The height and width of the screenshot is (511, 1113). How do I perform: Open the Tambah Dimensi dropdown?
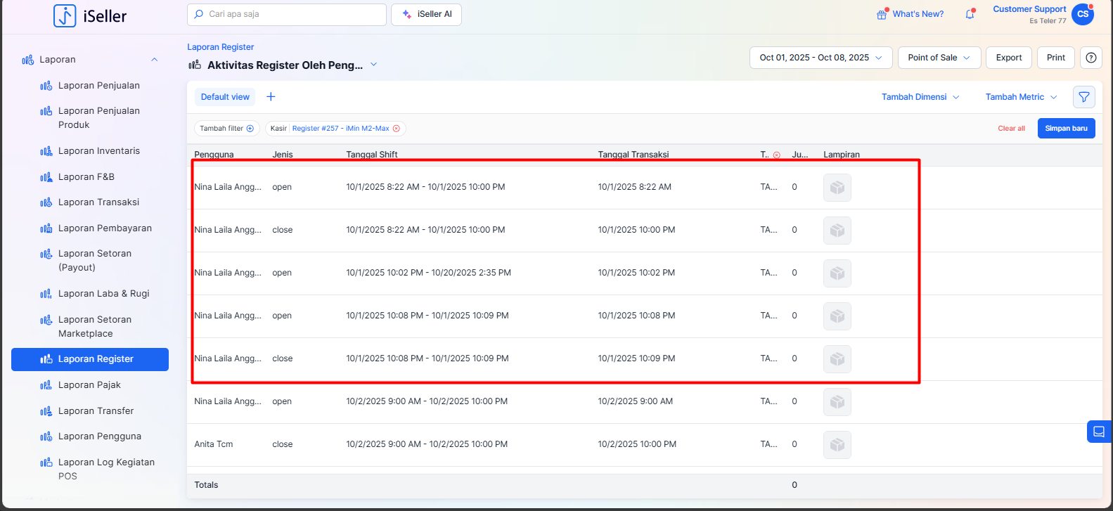pyautogui.click(x=920, y=97)
